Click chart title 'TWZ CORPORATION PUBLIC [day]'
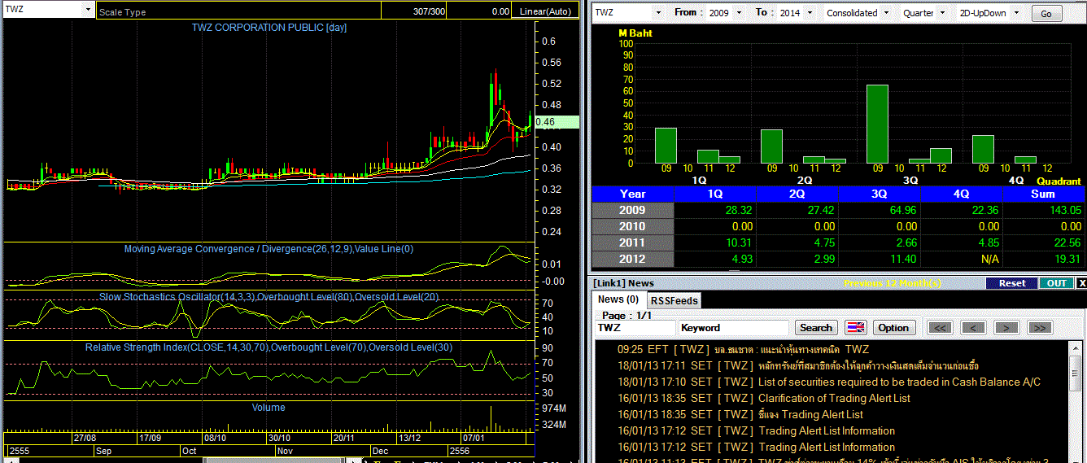This screenshot has height=463, width=1087. pyautogui.click(x=269, y=28)
